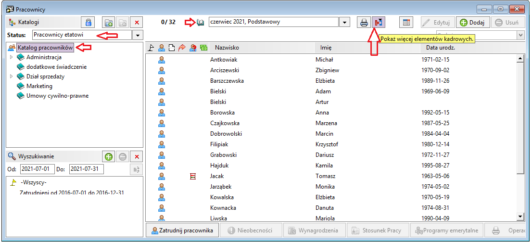532x243 pixels.
Task: Click Zatrudnij pracownika button
Action: 181,230
